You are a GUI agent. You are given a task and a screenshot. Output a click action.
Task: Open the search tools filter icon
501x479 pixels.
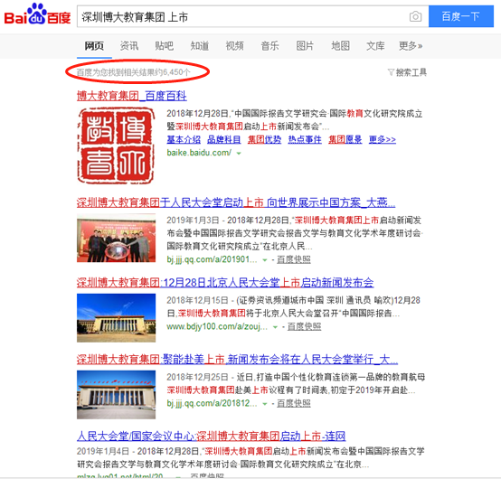391,72
